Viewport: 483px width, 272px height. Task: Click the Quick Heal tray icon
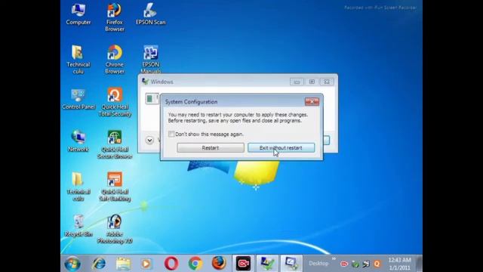pos(377,264)
